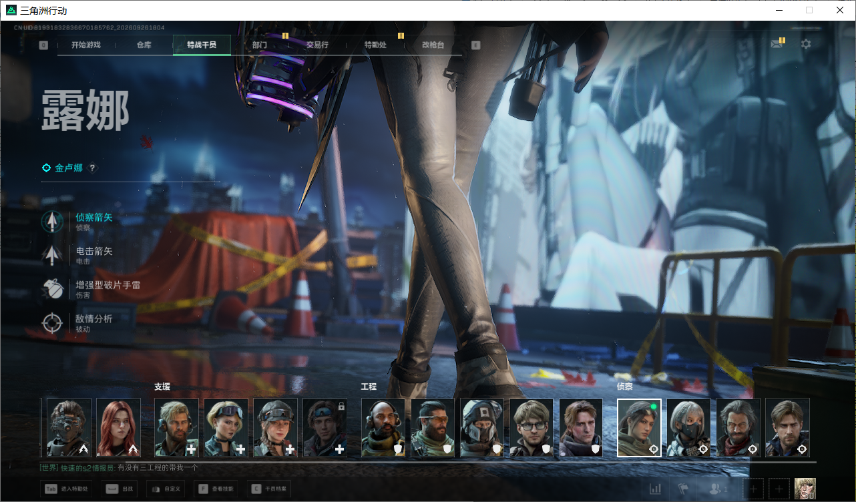The image size is (856, 502).
Task: Click the 敌情分析 skill name
Action: click(x=94, y=319)
